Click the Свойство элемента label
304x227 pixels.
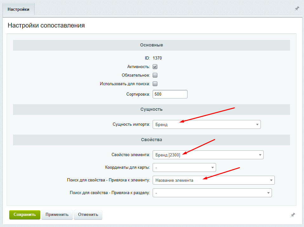pyautogui.click(x=131, y=155)
